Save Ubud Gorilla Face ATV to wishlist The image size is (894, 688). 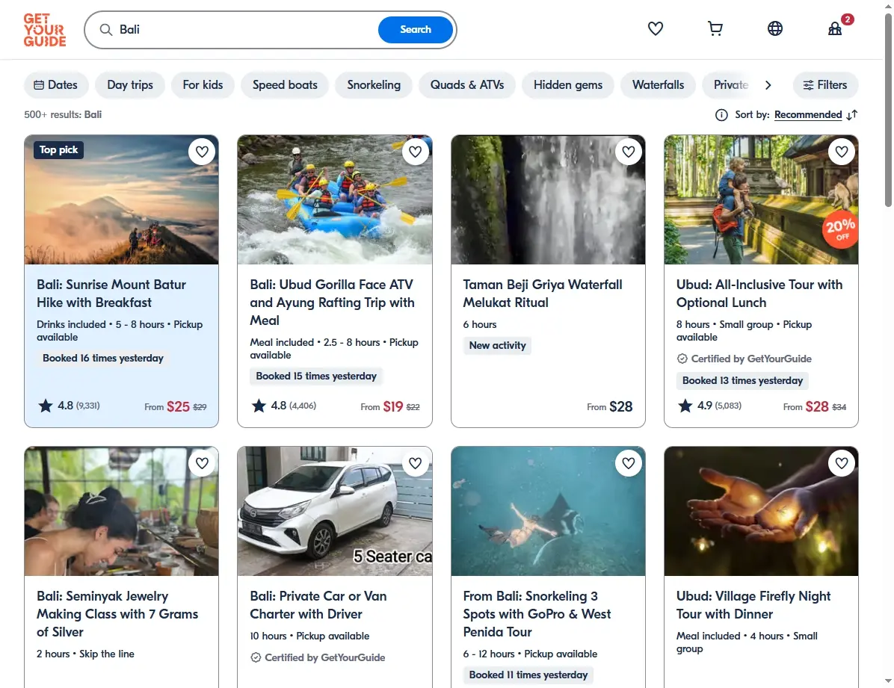tap(415, 152)
